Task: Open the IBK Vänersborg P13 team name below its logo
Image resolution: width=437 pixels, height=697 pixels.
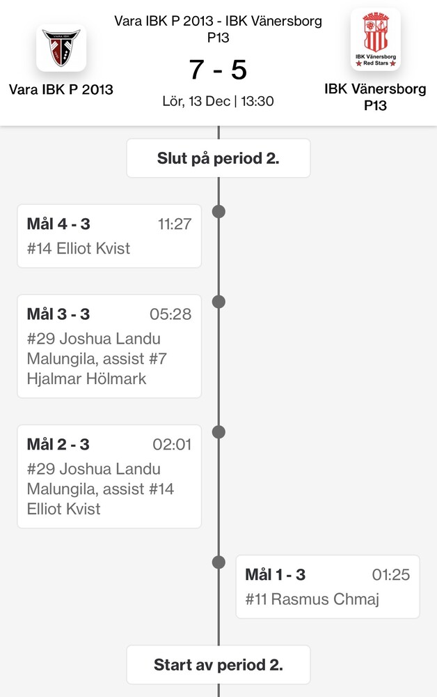Action: point(376,98)
